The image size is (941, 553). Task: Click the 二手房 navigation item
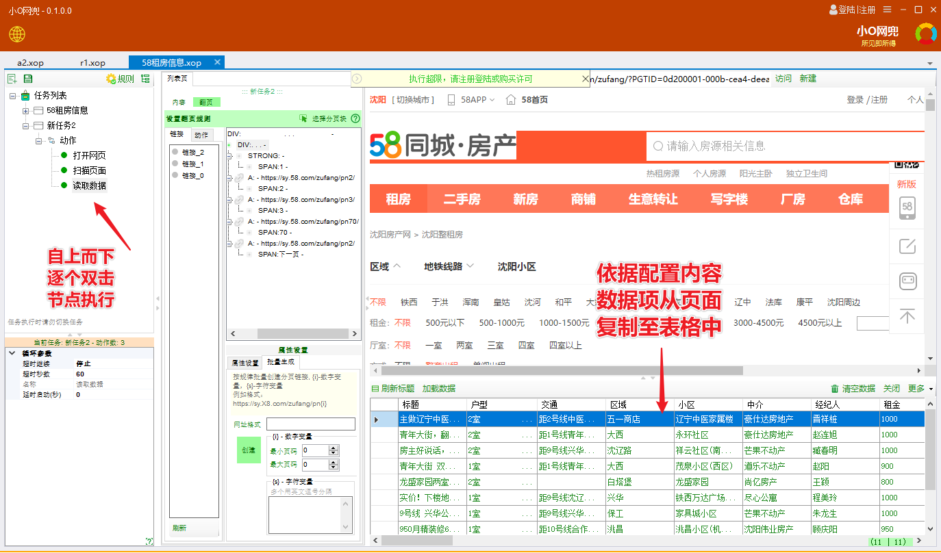click(462, 199)
